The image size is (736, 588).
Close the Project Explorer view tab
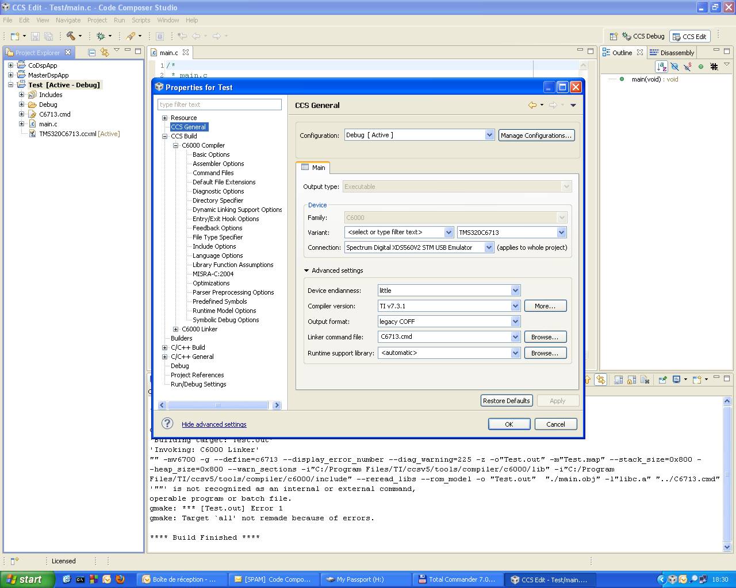point(68,52)
